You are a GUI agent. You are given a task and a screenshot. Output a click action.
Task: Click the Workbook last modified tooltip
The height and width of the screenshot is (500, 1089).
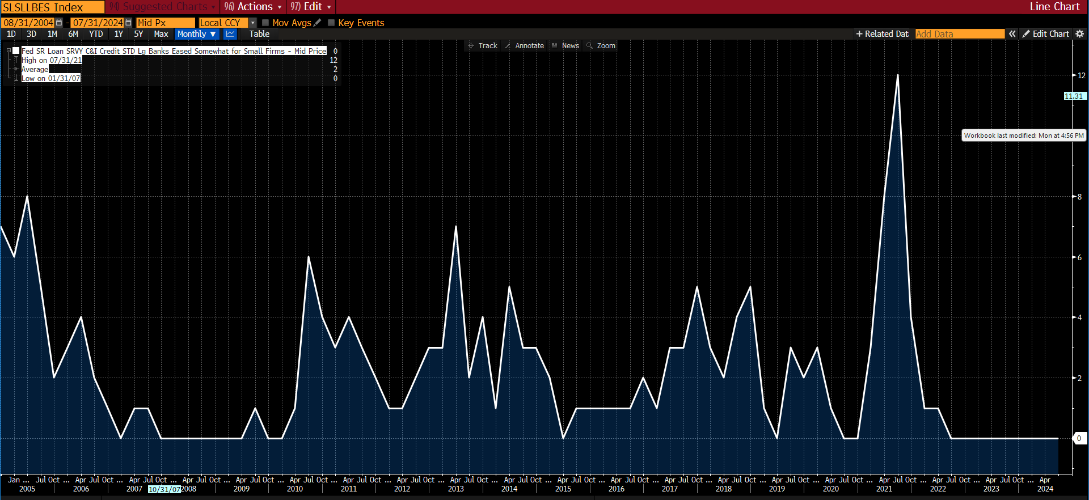[x=1024, y=135]
